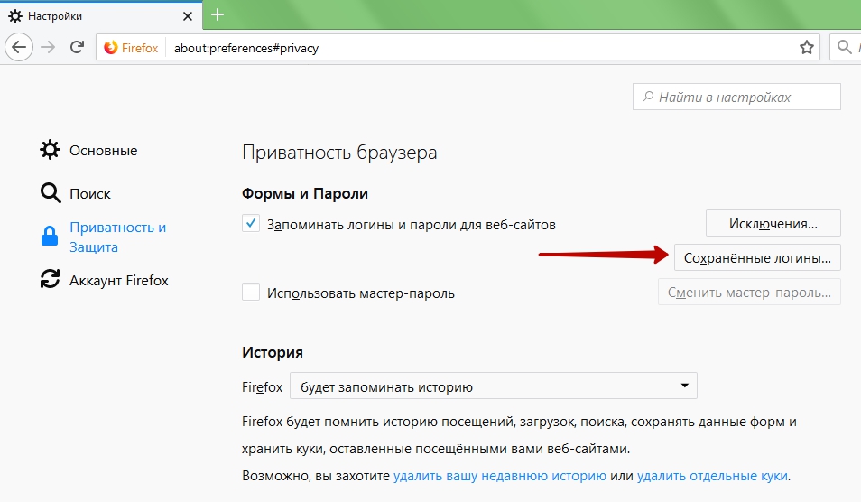The height and width of the screenshot is (502, 861).
Task: Click удалить отдельные куки link
Action: pos(712,475)
